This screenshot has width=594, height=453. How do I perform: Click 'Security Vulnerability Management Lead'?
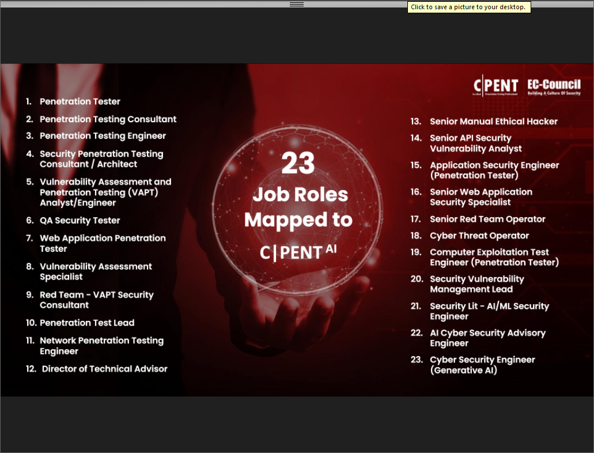pyautogui.click(x=477, y=284)
